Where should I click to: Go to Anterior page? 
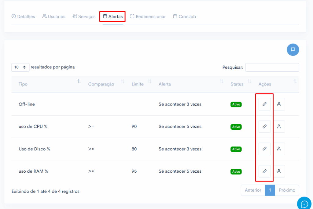point(253,190)
